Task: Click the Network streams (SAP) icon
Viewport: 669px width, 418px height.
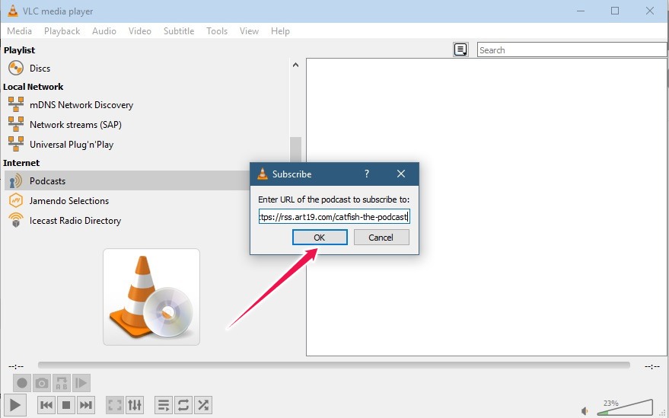Action: tap(16, 124)
